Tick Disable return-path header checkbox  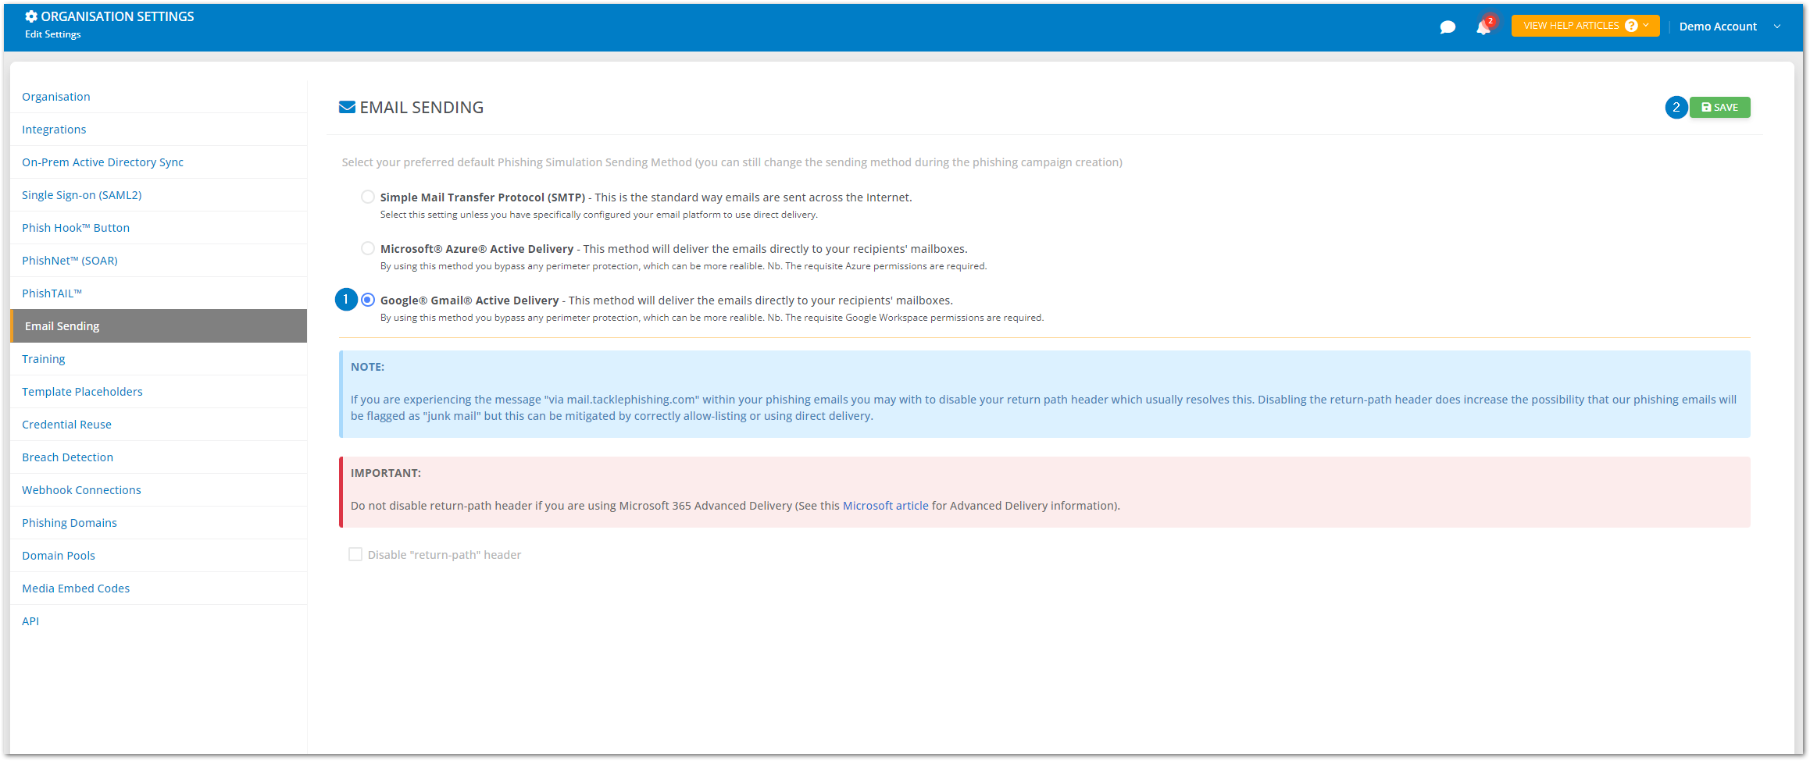(x=355, y=554)
